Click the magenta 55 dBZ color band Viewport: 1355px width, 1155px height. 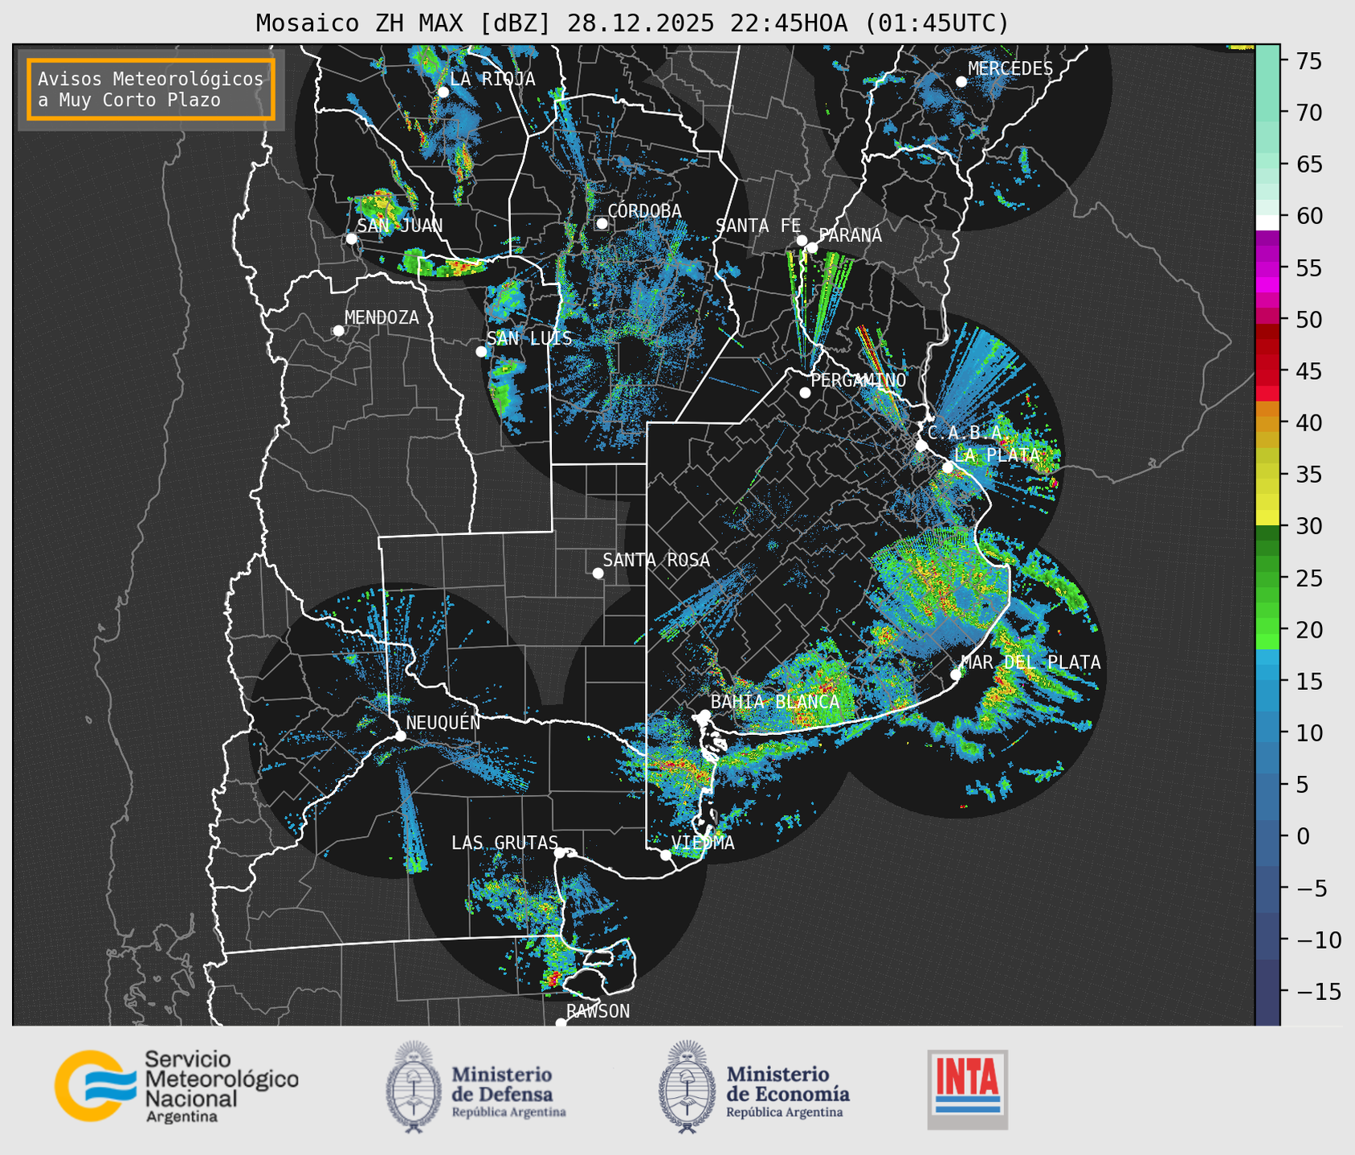coord(1267,268)
